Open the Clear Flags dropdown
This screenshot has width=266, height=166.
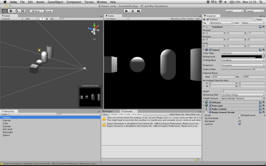point(243,53)
